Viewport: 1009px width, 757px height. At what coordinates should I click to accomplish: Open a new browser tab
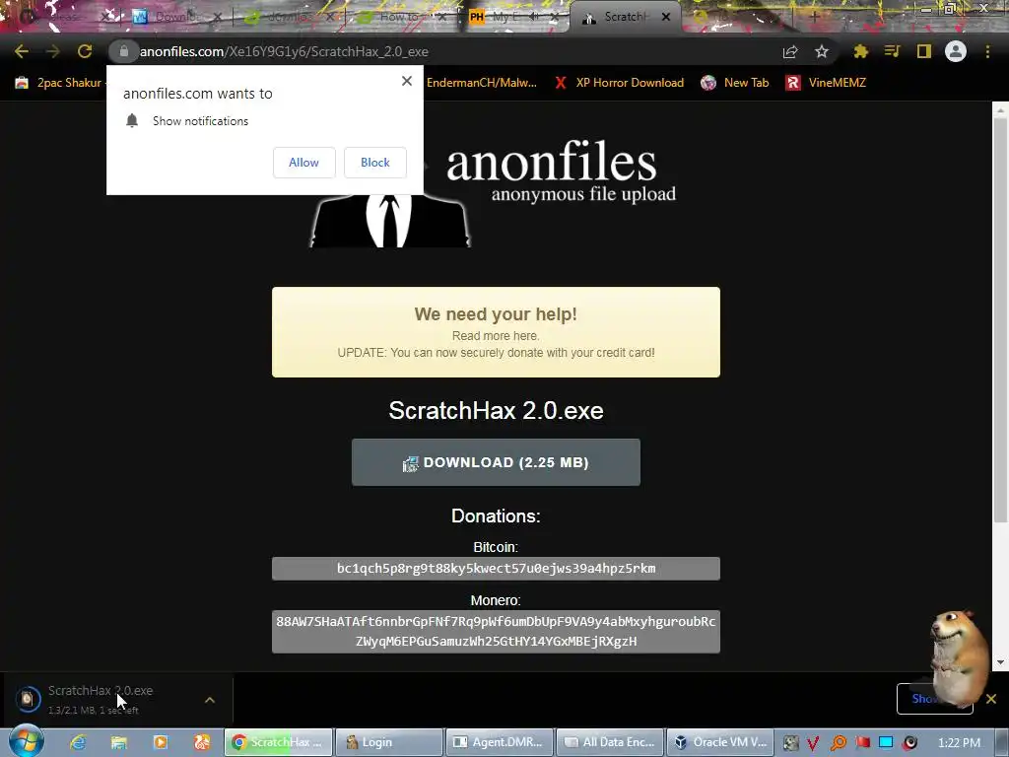814,17
